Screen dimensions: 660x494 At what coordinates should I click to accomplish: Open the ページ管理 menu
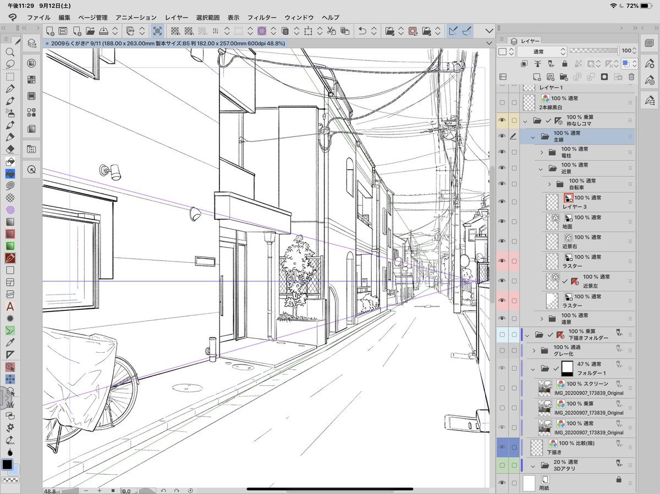point(93,18)
